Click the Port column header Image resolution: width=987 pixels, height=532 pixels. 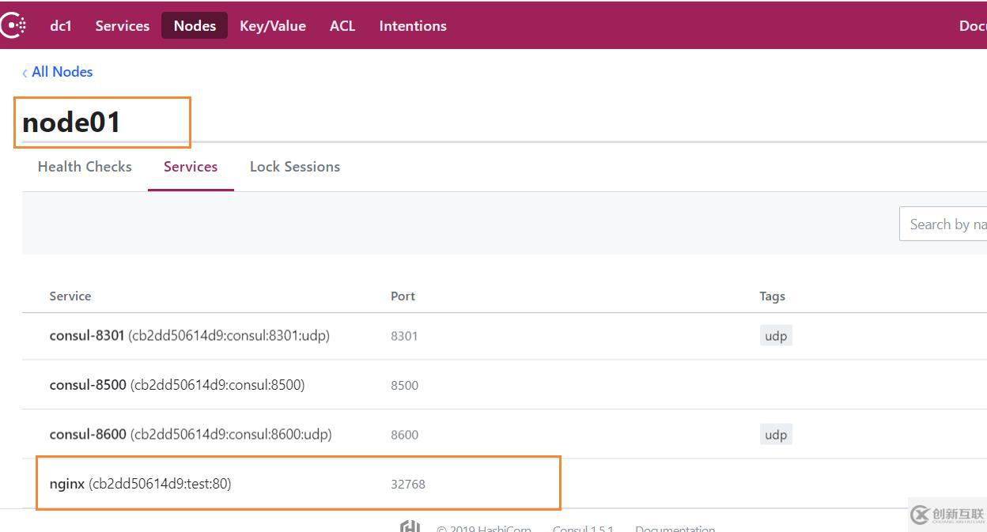pyautogui.click(x=403, y=296)
